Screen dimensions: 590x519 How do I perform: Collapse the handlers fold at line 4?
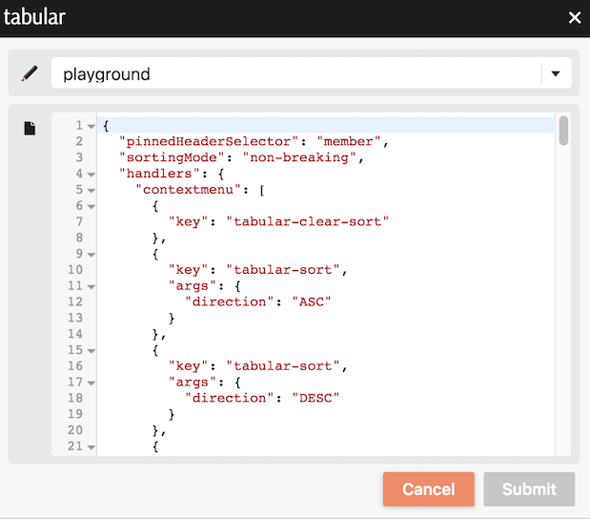[92, 175]
